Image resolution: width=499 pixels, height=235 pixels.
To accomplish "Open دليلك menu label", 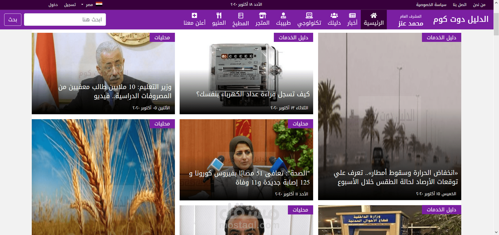I will [334, 23].
